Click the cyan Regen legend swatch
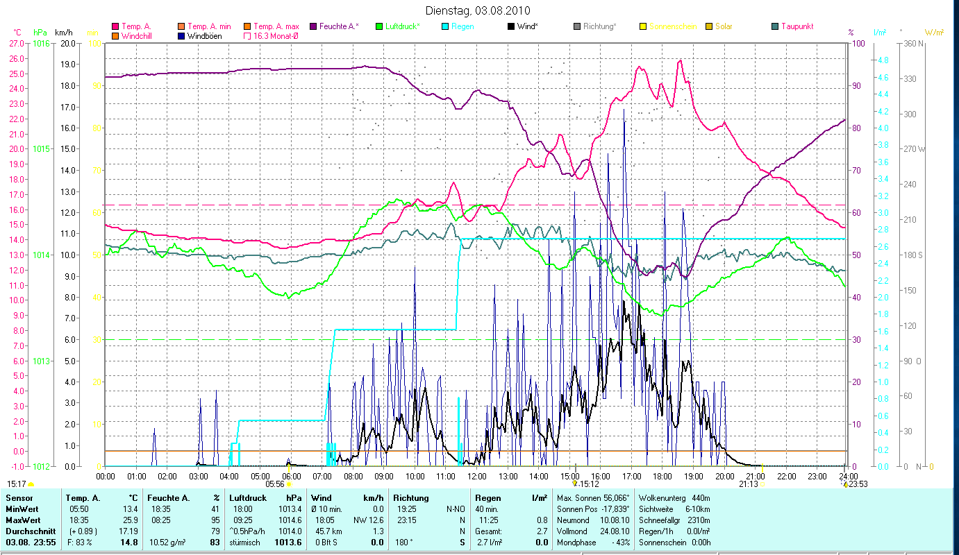Screen dimensions: 959x555 [445, 26]
